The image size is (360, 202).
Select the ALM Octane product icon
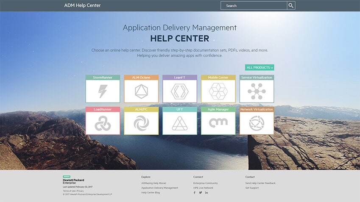coord(141,91)
